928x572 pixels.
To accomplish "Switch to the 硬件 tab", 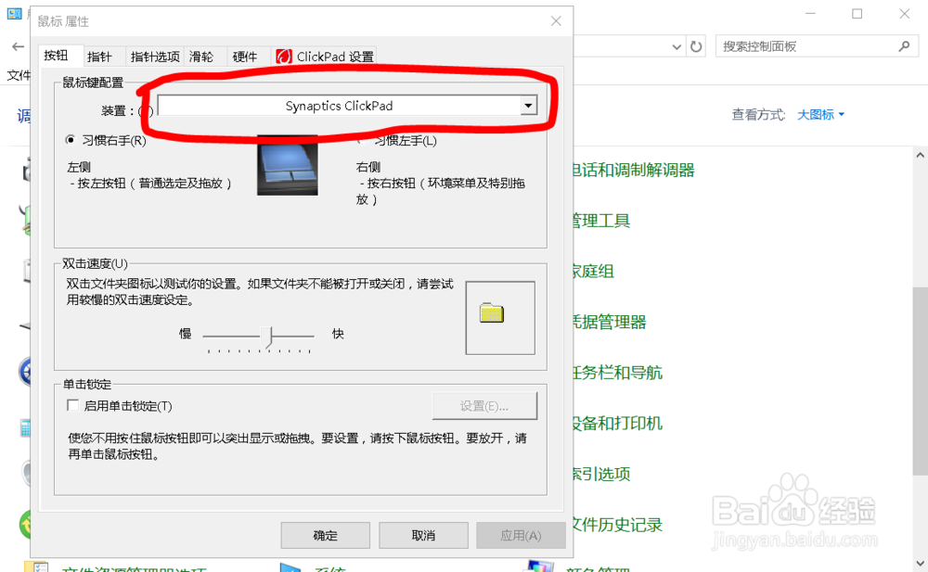I will (245, 56).
